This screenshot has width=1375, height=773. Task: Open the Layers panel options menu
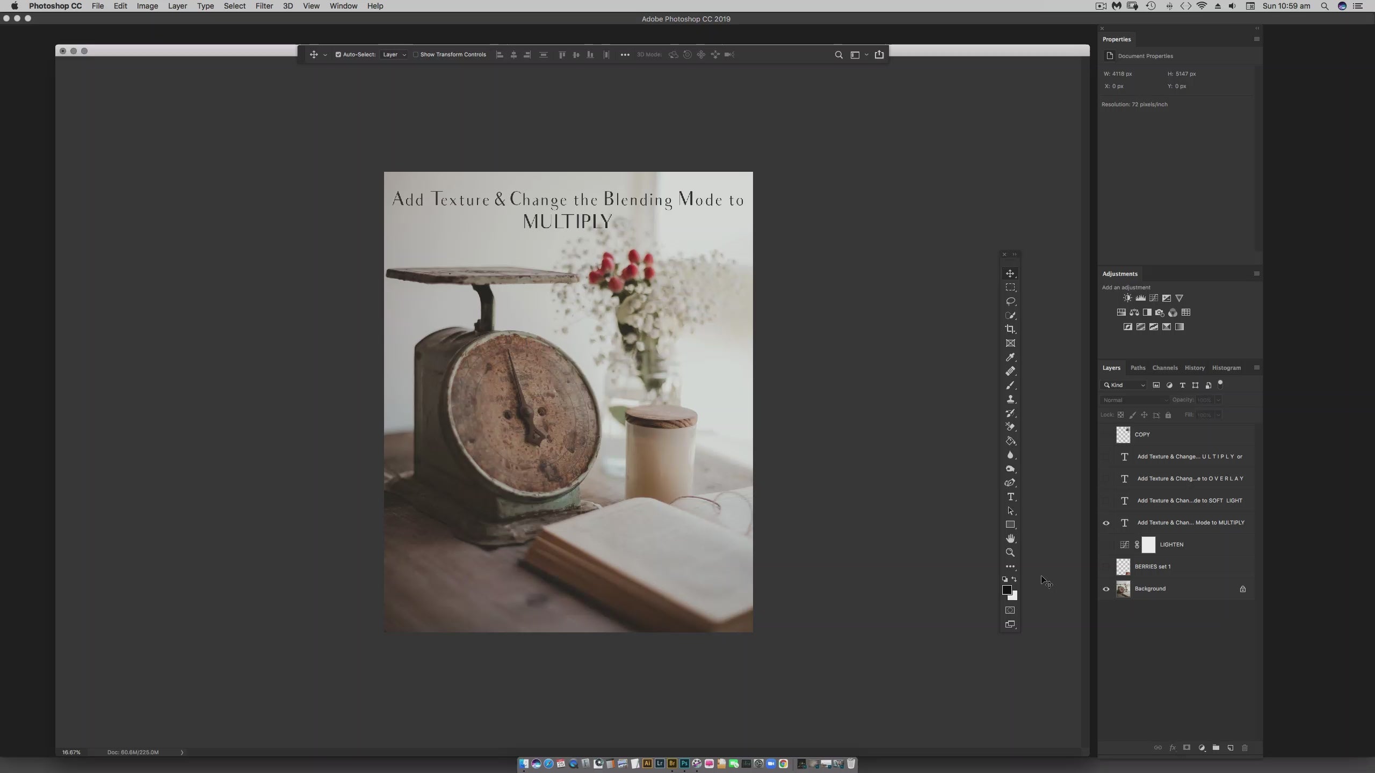[x=1256, y=368]
